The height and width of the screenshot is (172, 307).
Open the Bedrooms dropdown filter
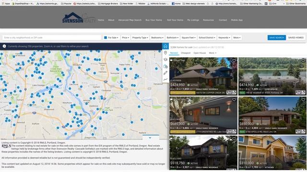tap(157, 37)
